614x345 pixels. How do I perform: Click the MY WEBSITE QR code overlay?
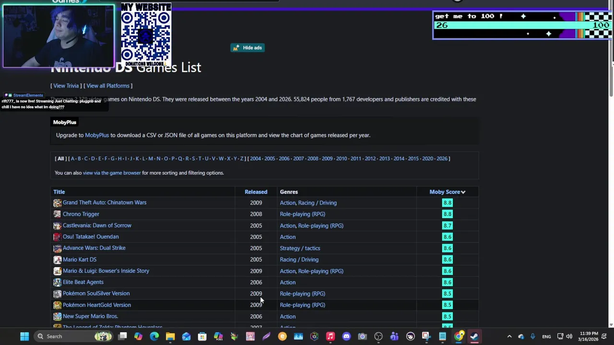coord(146,35)
